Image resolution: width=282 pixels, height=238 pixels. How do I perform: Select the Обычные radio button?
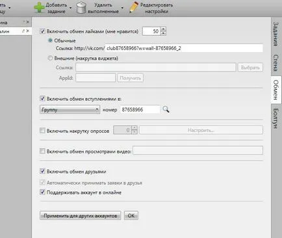pos(50,40)
